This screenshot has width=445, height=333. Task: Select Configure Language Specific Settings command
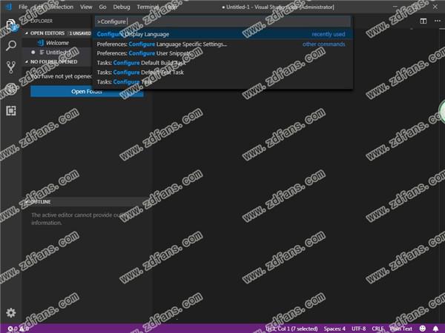click(222, 44)
